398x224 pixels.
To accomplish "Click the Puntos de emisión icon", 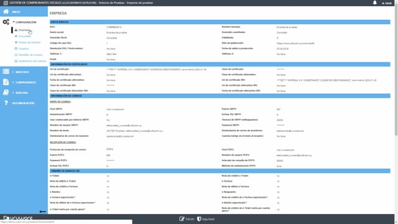I will pyautogui.click(x=16, y=42).
